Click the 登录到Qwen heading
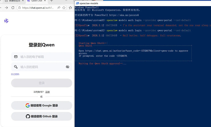 click(42, 45)
